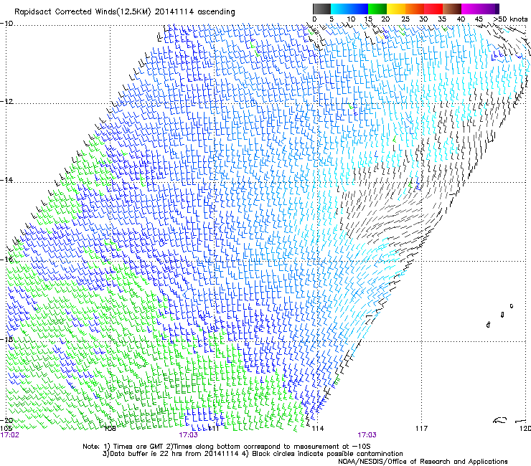The image size is (531, 466).
Task: Click the 17:03 time between 108 and 111
Action: pyautogui.click(x=188, y=435)
